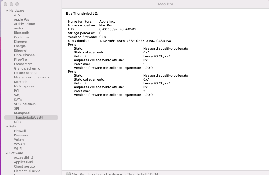The image size is (269, 175).
Task: Select NVMExpress in the sidebar
Action: (x=24, y=86)
